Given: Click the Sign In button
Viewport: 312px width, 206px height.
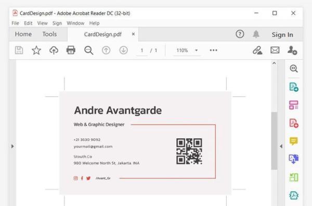Looking at the screenshot, I should pyautogui.click(x=282, y=35).
